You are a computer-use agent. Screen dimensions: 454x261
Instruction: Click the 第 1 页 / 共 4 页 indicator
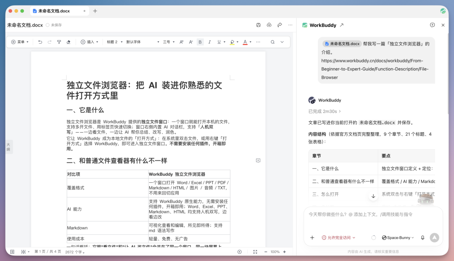[48, 252]
